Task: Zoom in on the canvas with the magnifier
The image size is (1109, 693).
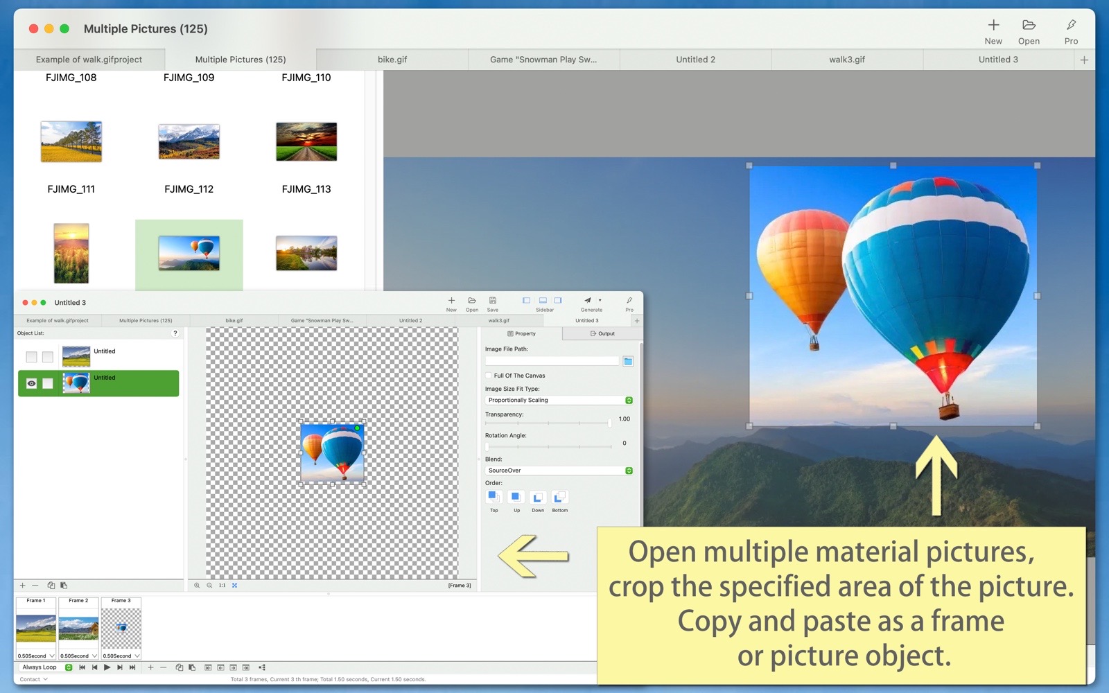Action: [197, 586]
